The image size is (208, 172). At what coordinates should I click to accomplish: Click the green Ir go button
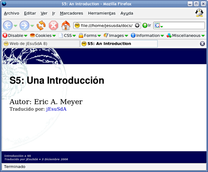(x=147, y=25)
